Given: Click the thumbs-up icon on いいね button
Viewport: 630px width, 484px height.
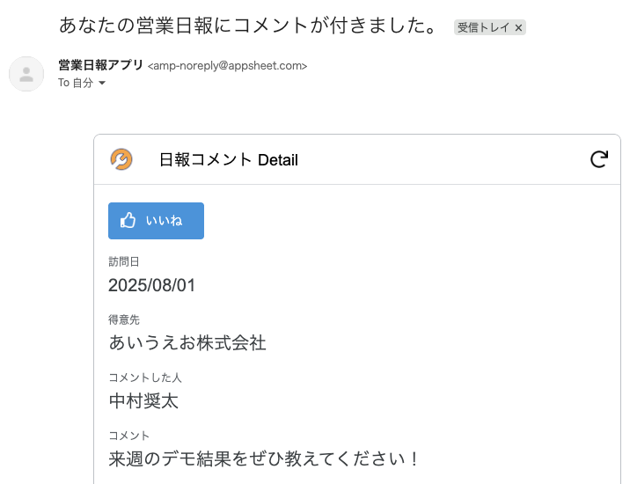Looking at the screenshot, I should [x=128, y=220].
